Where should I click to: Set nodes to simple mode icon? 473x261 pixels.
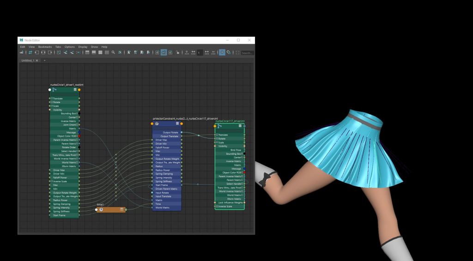click(x=87, y=52)
